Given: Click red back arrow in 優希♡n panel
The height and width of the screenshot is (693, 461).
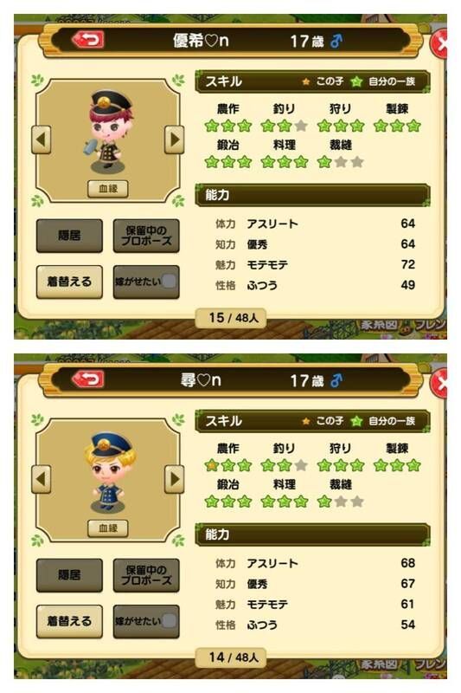Looking at the screenshot, I should (87, 40).
